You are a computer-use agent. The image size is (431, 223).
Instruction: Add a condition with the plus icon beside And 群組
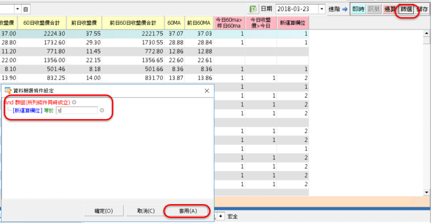74,102
